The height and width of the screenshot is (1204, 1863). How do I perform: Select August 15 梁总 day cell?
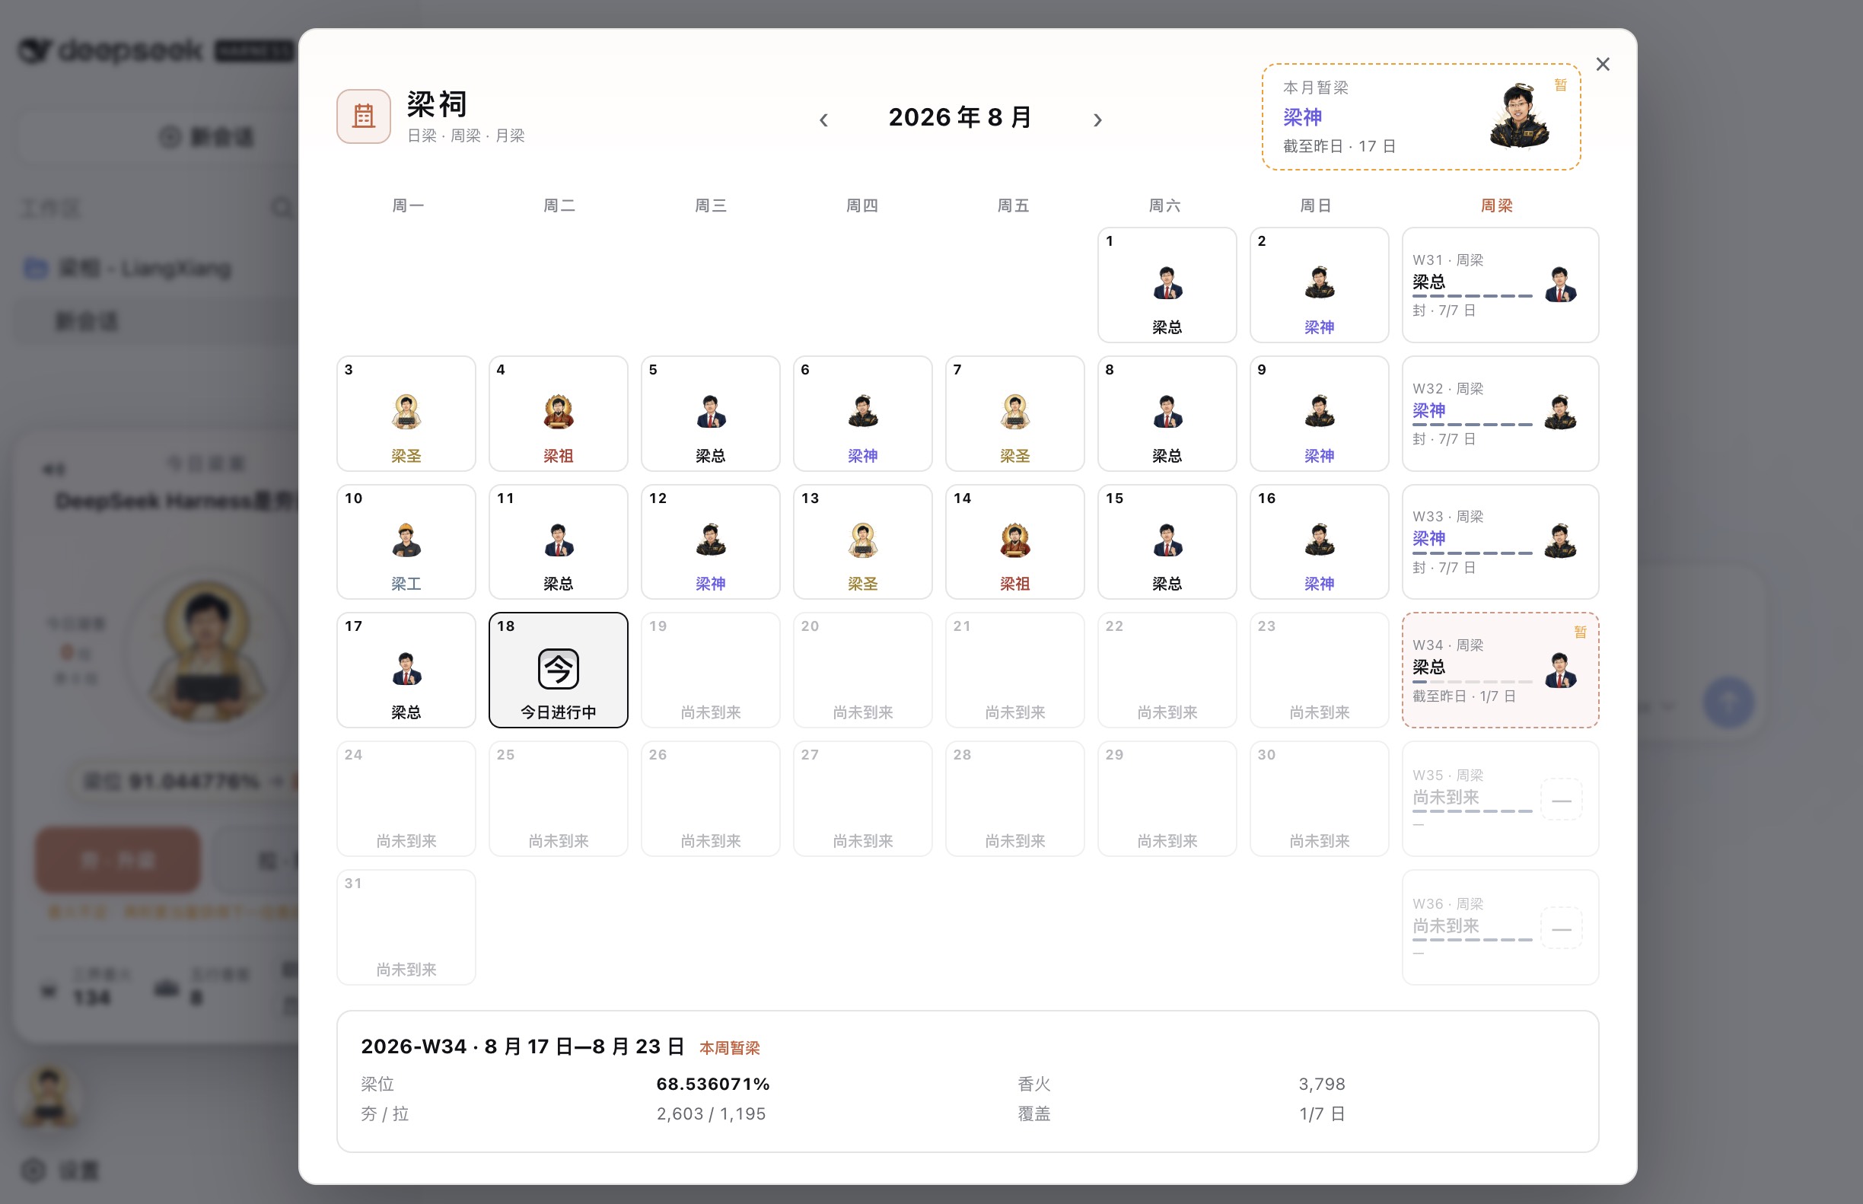(x=1167, y=542)
